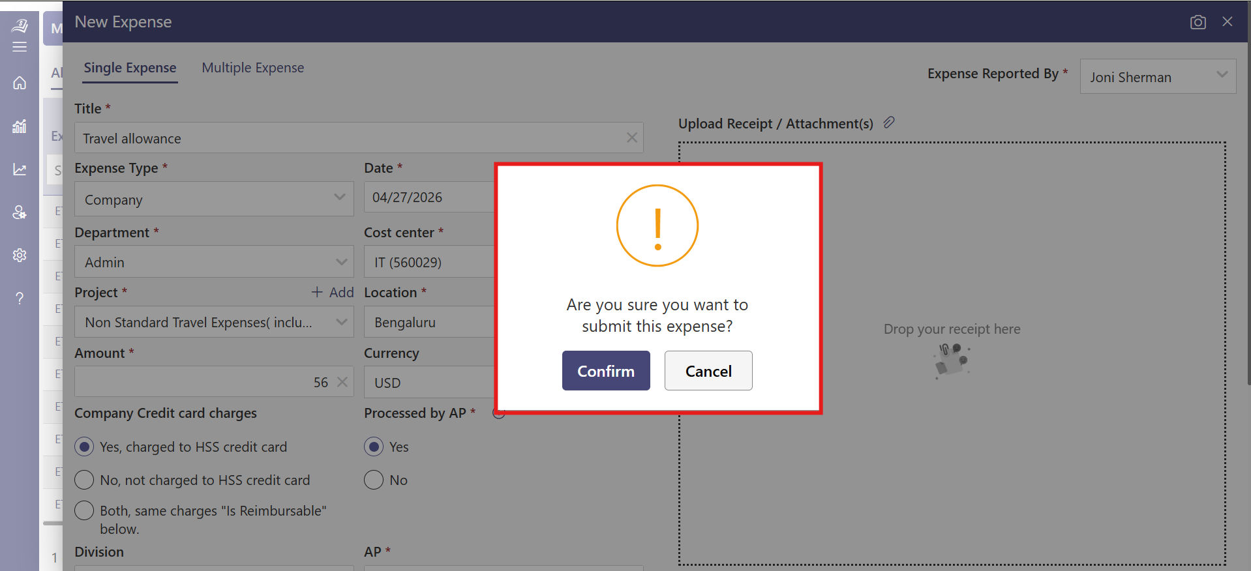The height and width of the screenshot is (571, 1251).
Task: Open the Cost center IT dropdown
Action: coord(429,261)
